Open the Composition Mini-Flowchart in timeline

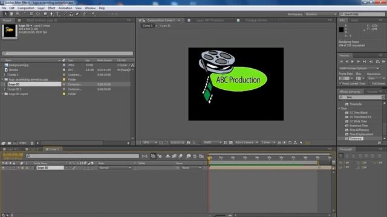point(145,156)
